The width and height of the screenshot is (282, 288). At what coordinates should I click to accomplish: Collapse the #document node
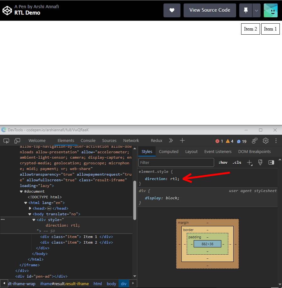pos(21,191)
